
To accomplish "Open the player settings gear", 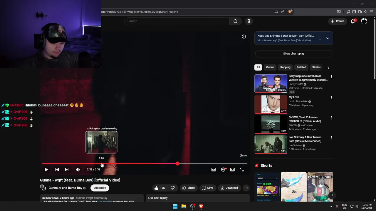I will point(223,169).
